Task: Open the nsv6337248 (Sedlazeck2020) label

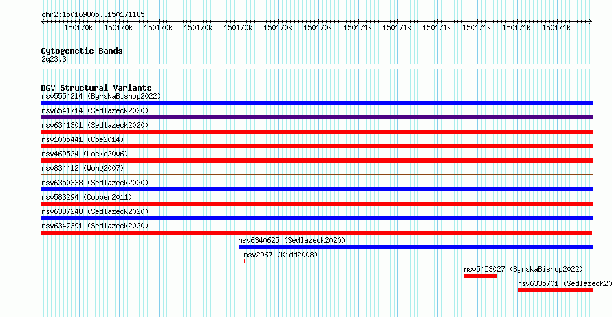Action: click(x=95, y=211)
